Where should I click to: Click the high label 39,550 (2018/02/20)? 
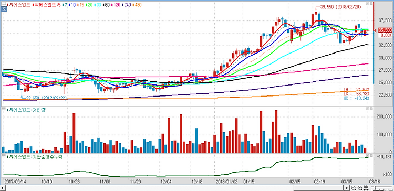341,7
